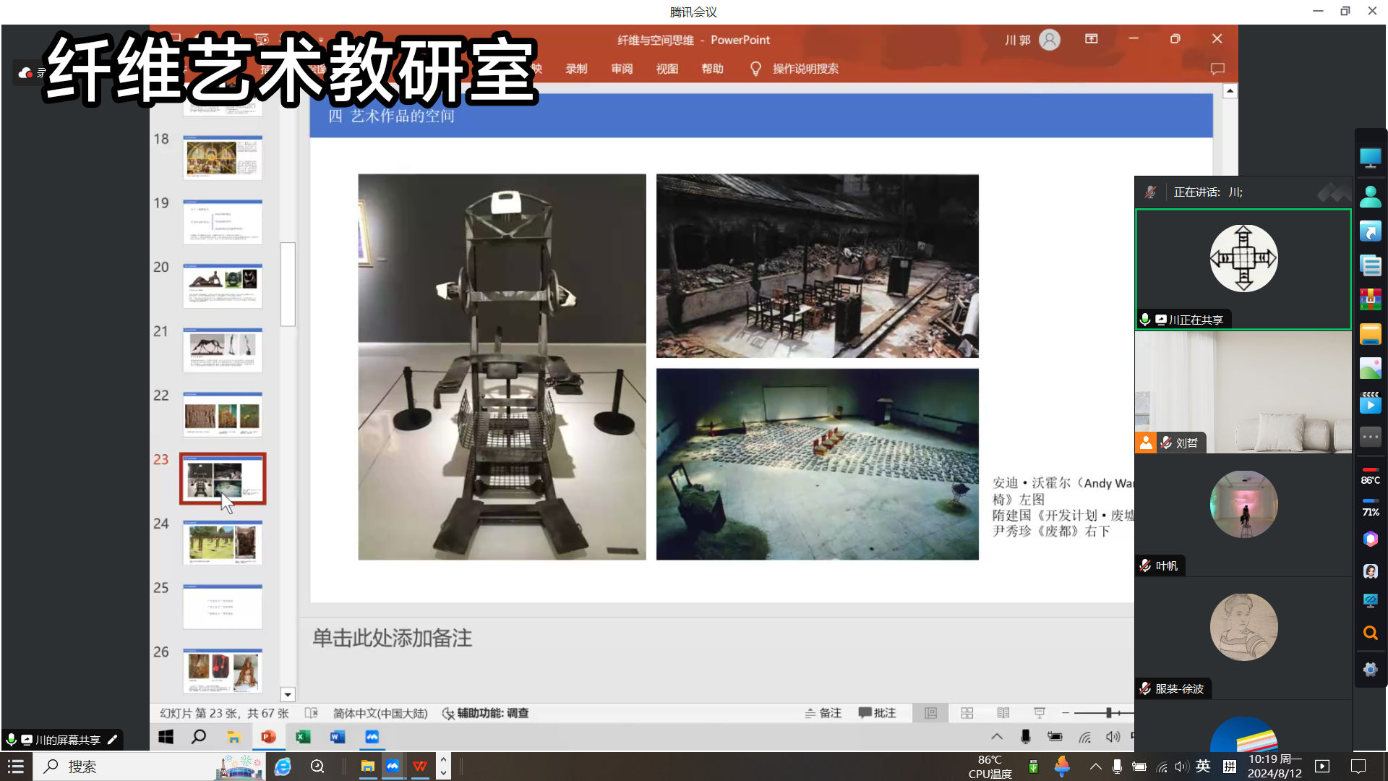Open the cartoon avatar dock icon
This screenshot has width=1388, height=781.
[x=1370, y=571]
